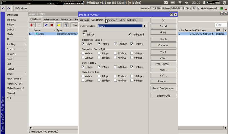This screenshot has width=228, height=134.
Task: Expand the Routing submenu in sidebar
Action: coord(25,44)
